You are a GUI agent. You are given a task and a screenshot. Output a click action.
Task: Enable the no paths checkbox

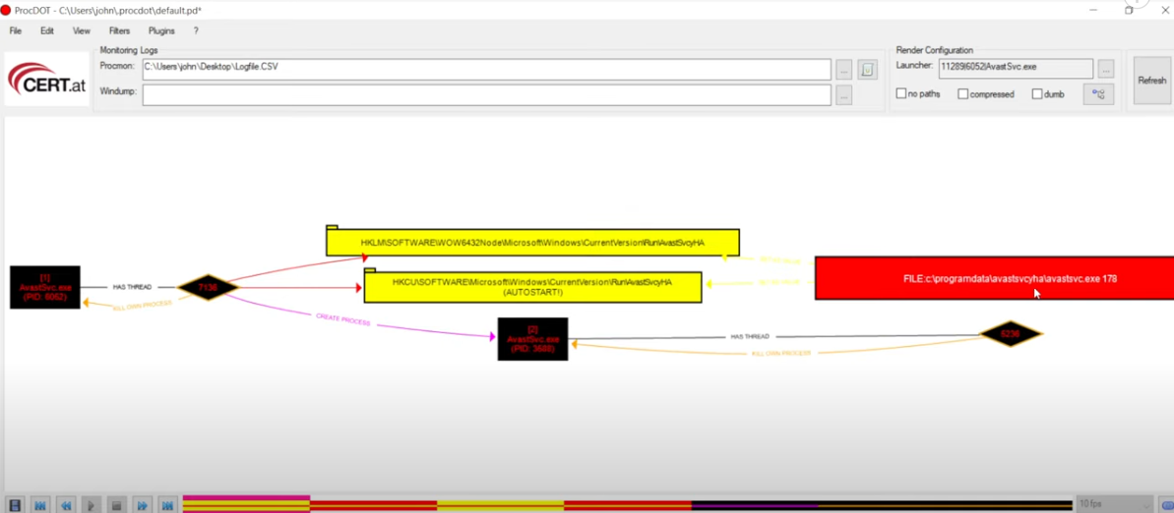[901, 94]
